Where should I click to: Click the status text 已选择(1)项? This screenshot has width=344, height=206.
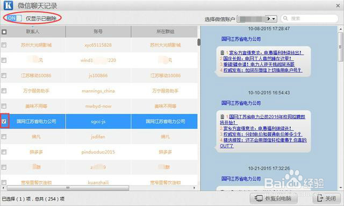(x=16, y=199)
